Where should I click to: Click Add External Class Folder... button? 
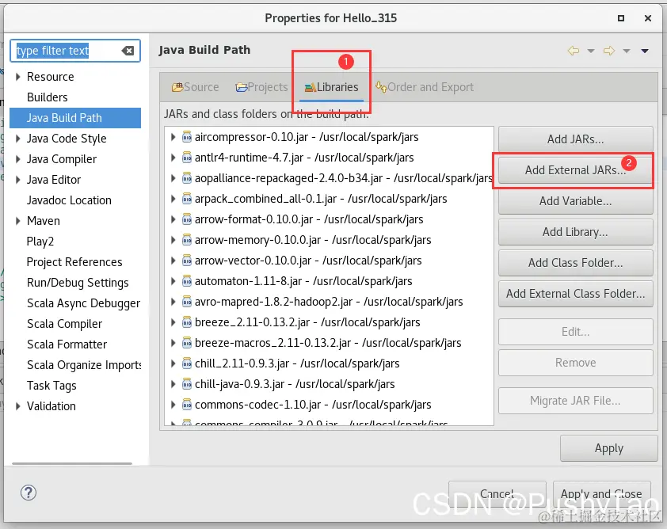click(x=576, y=294)
